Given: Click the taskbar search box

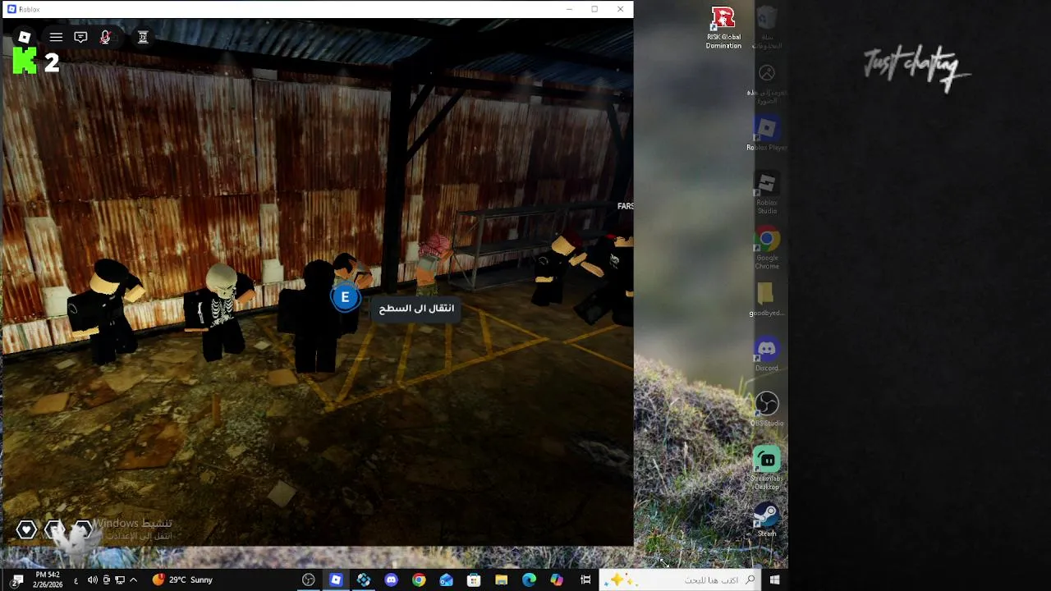Looking at the screenshot, I should click(681, 580).
